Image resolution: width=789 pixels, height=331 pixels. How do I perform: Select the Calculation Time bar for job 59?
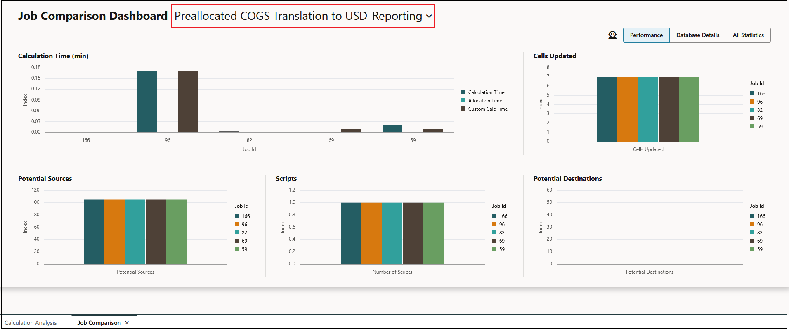coord(392,129)
